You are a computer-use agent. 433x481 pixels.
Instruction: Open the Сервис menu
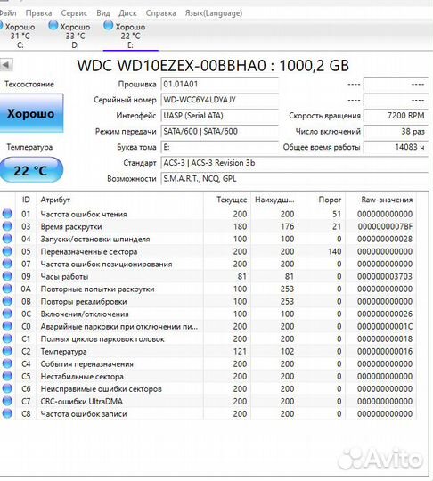point(74,13)
